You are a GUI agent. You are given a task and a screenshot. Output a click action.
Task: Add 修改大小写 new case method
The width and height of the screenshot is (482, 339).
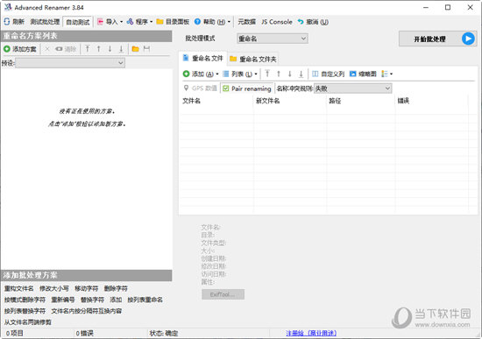tap(54, 288)
